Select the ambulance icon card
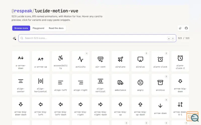201x125 pixels. point(120,84)
